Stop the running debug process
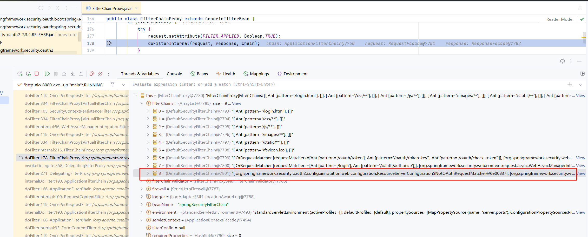 point(37,74)
